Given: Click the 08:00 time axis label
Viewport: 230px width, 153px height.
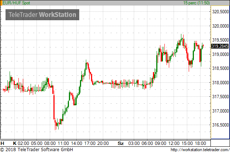Looking at the screenshot, I should [x=50, y=143].
